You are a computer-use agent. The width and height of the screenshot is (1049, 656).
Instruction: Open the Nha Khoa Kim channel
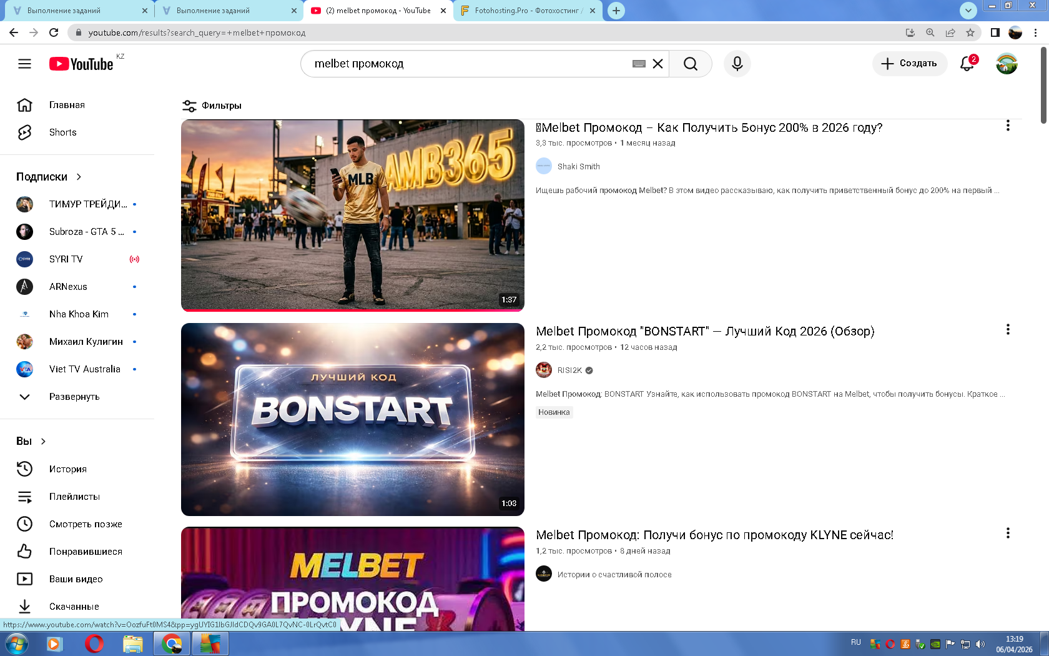pos(77,314)
